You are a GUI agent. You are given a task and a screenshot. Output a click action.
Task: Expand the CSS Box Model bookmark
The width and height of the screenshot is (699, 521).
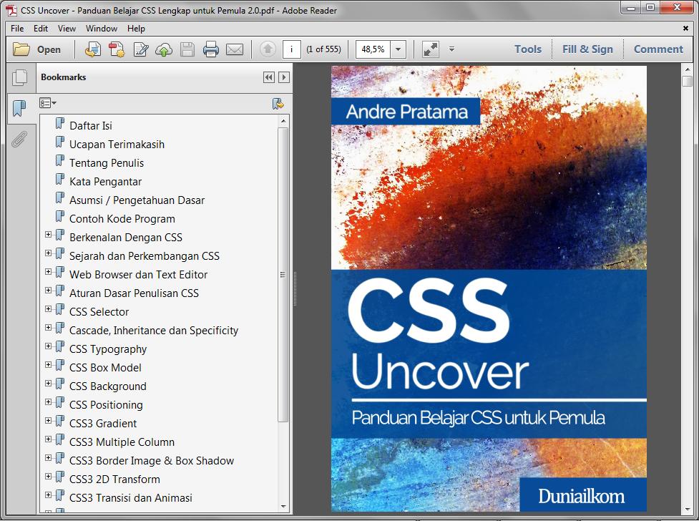[48, 365]
